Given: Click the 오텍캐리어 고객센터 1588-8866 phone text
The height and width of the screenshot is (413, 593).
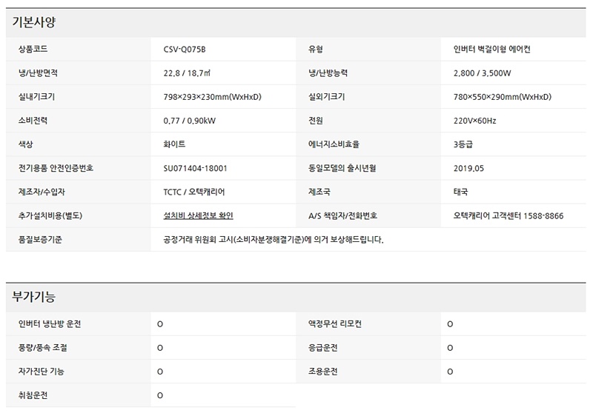Looking at the screenshot, I should (x=508, y=215).
